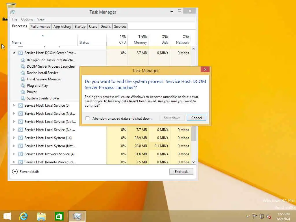The height and width of the screenshot is (222, 296).
Task: Collapse view with Fewer details
Action: (26, 172)
